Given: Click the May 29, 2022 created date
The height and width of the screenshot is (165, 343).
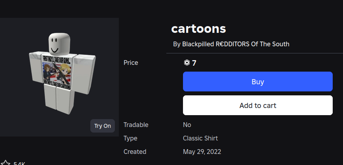Looking at the screenshot, I should [x=202, y=152].
